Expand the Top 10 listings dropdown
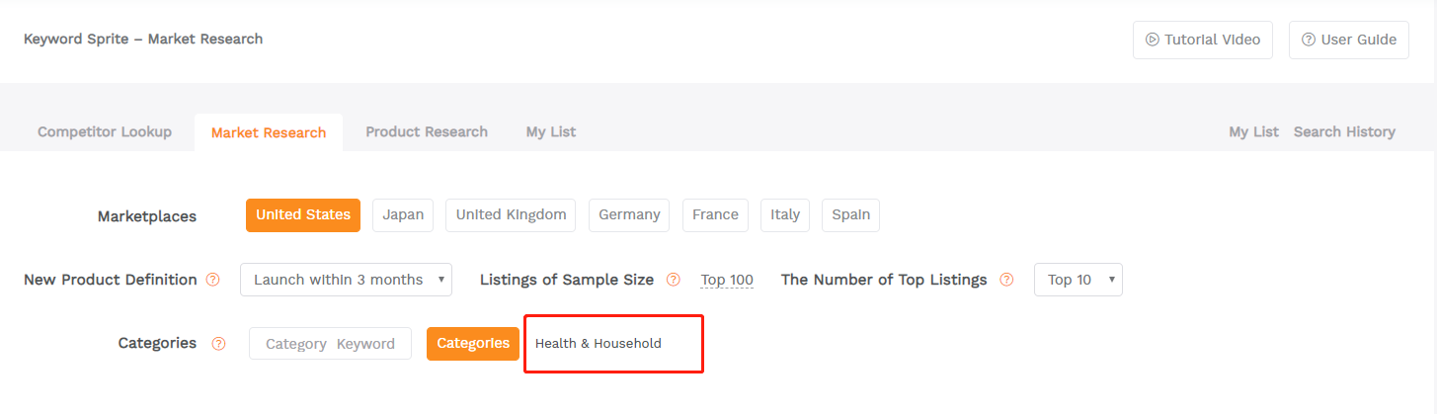1437x414 pixels. coord(1078,280)
